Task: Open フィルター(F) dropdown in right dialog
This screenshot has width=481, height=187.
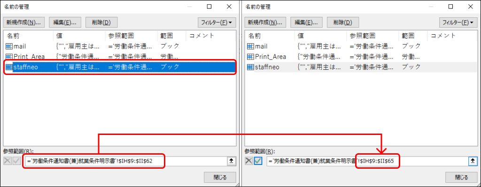Action: [x=458, y=22]
